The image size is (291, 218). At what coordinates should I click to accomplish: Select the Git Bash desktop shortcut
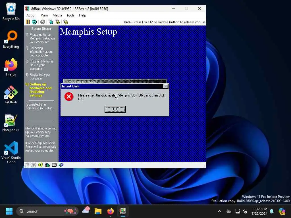(x=11, y=95)
